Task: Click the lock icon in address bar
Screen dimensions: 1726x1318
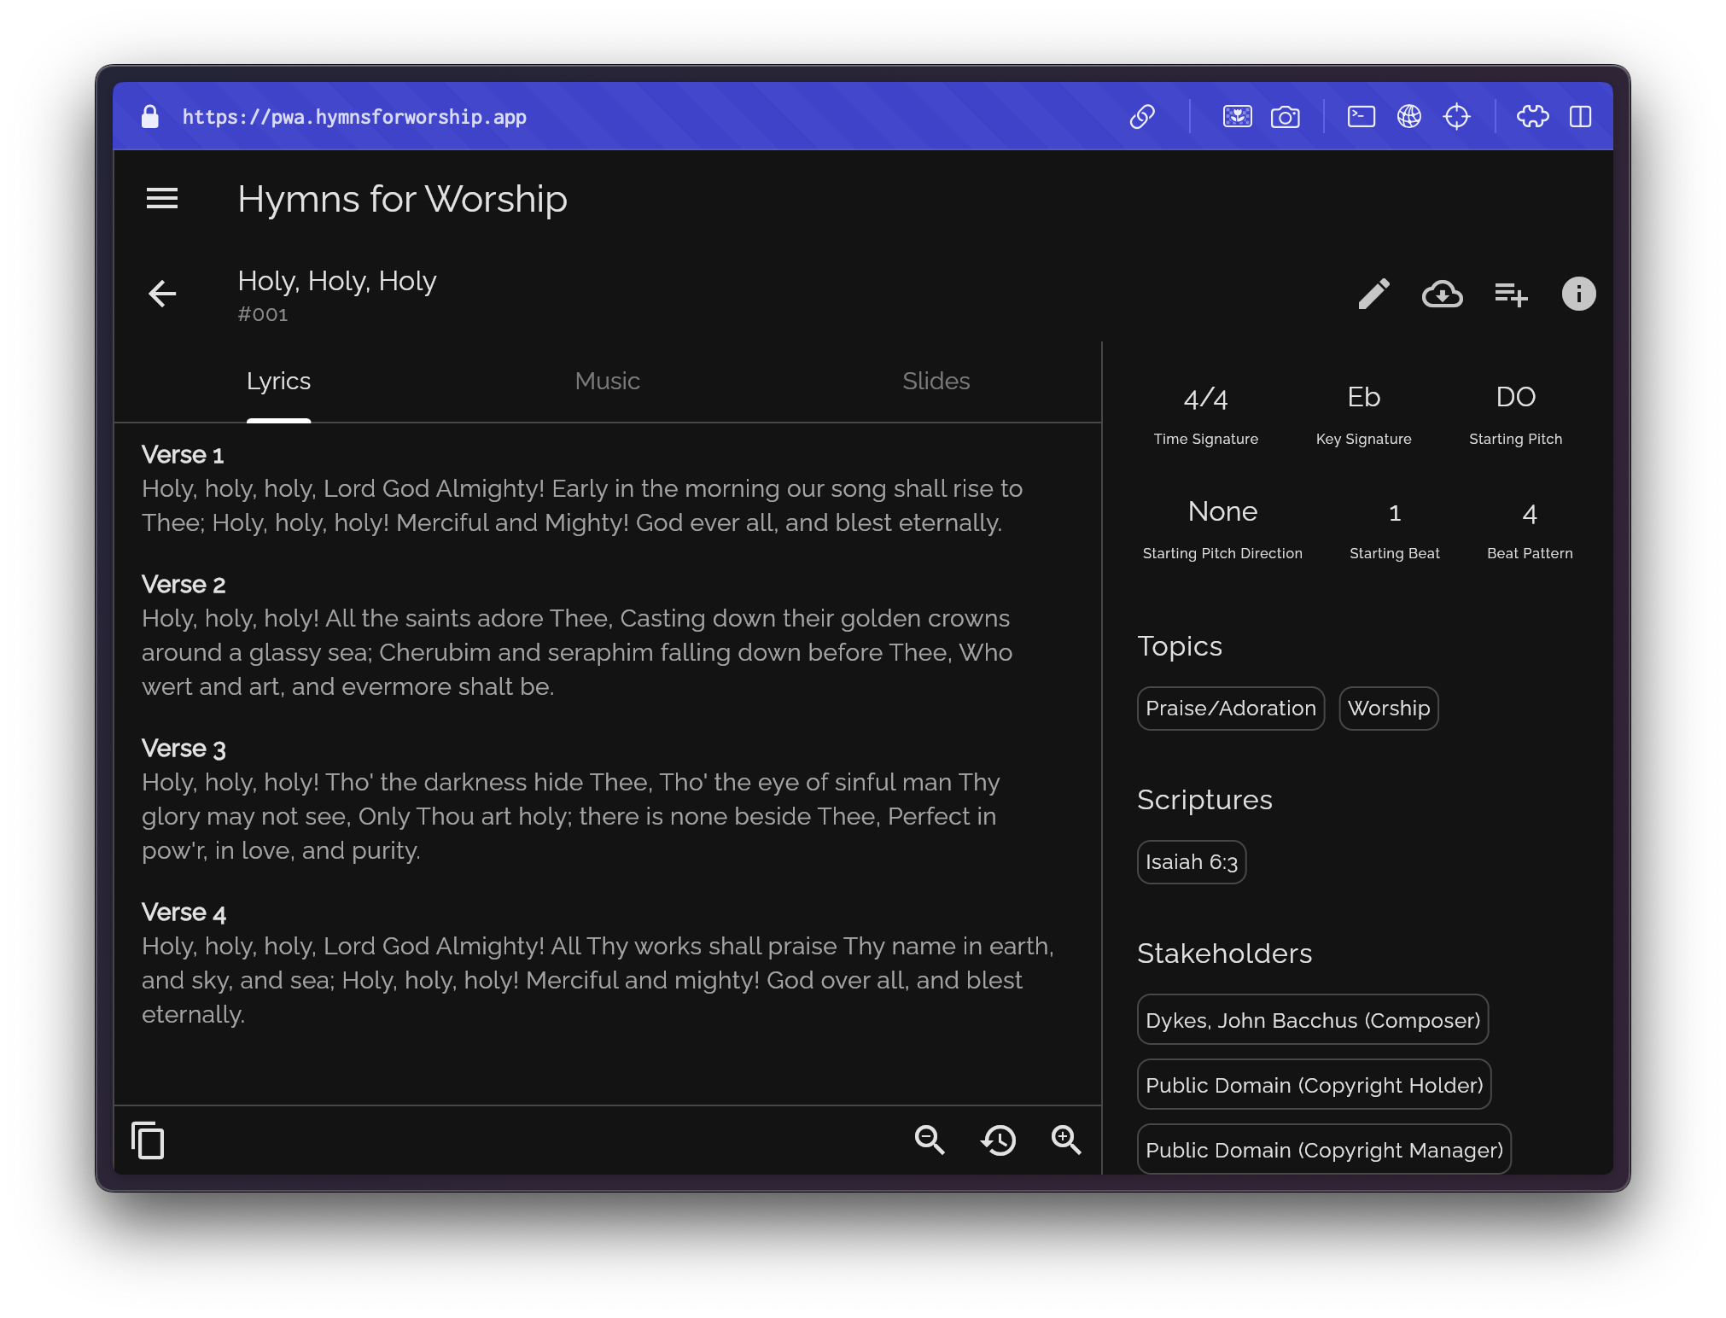Action: [x=150, y=116]
